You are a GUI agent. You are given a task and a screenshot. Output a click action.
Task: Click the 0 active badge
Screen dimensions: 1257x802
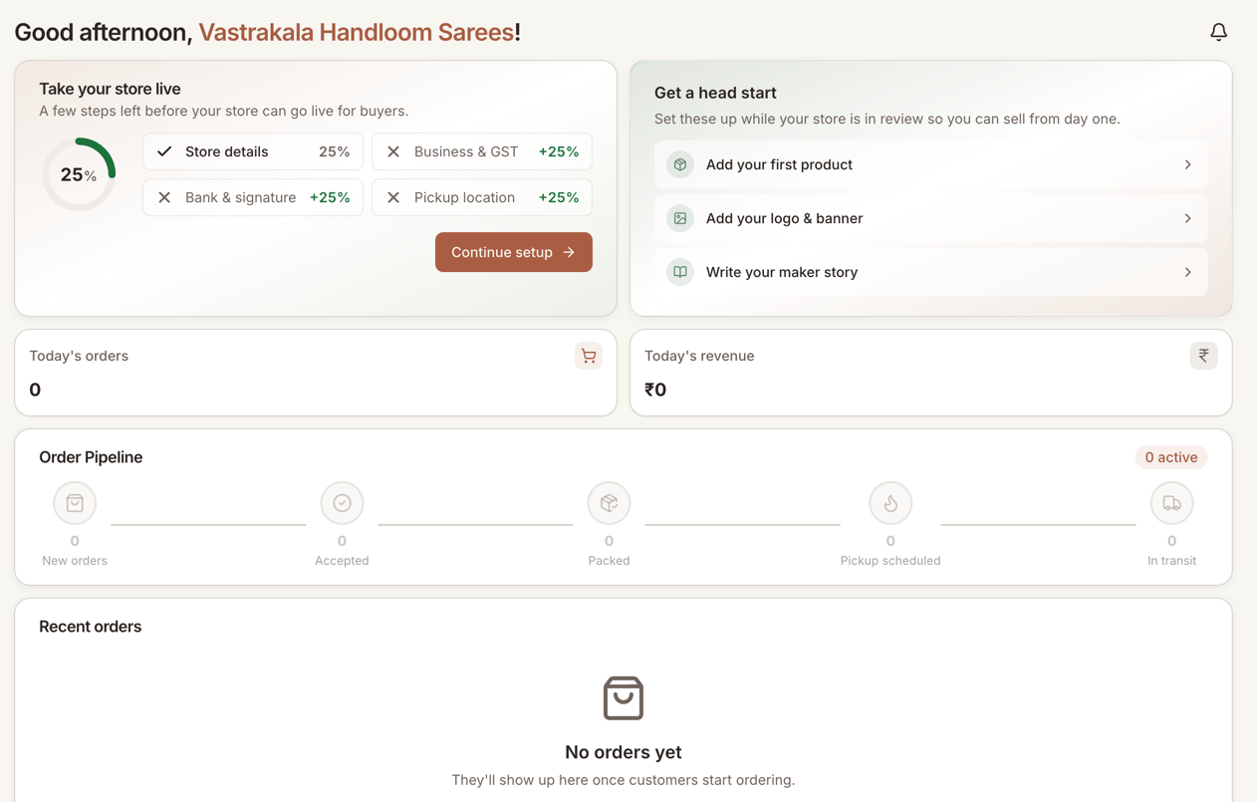[x=1171, y=457]
